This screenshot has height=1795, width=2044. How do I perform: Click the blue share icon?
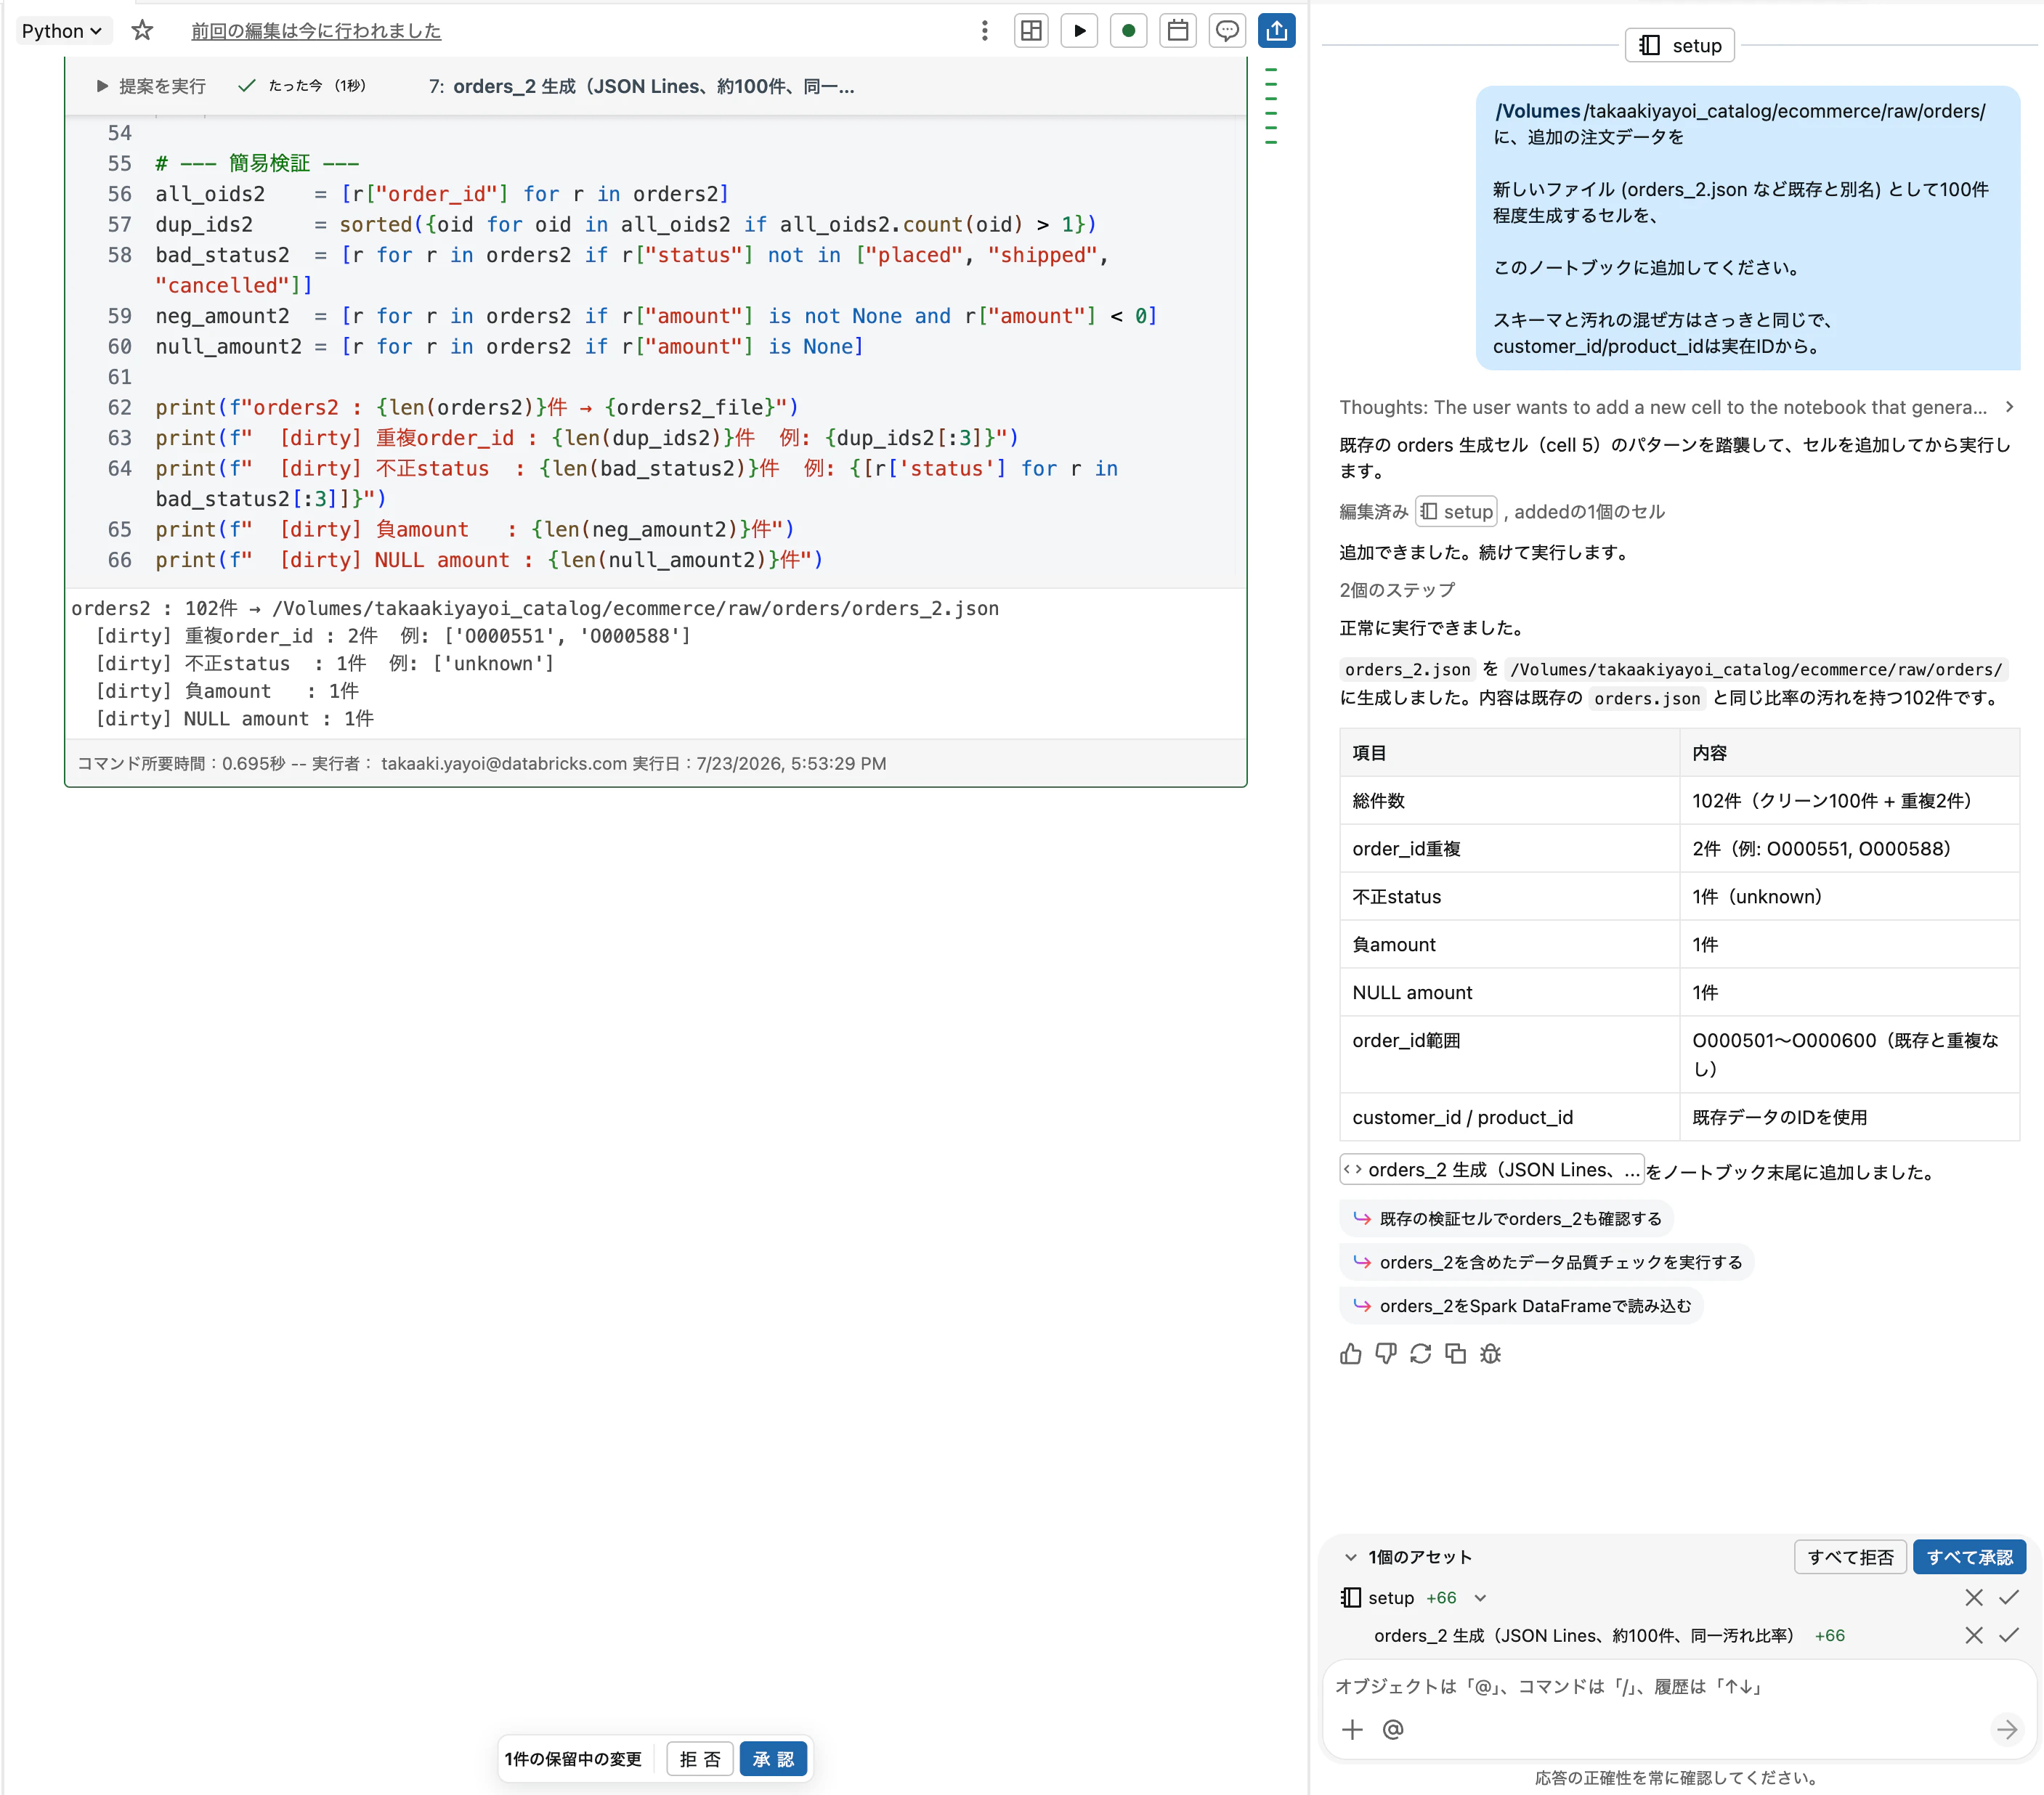[1277, 31]
